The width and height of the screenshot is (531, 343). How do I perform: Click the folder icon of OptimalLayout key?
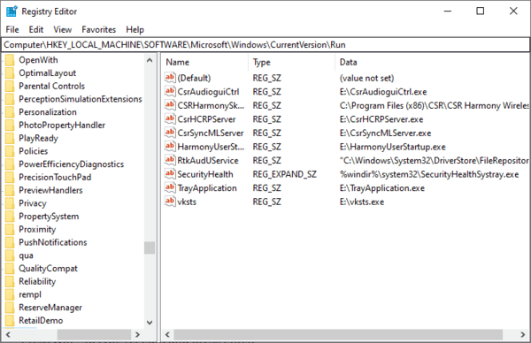[x=10, y=73]
